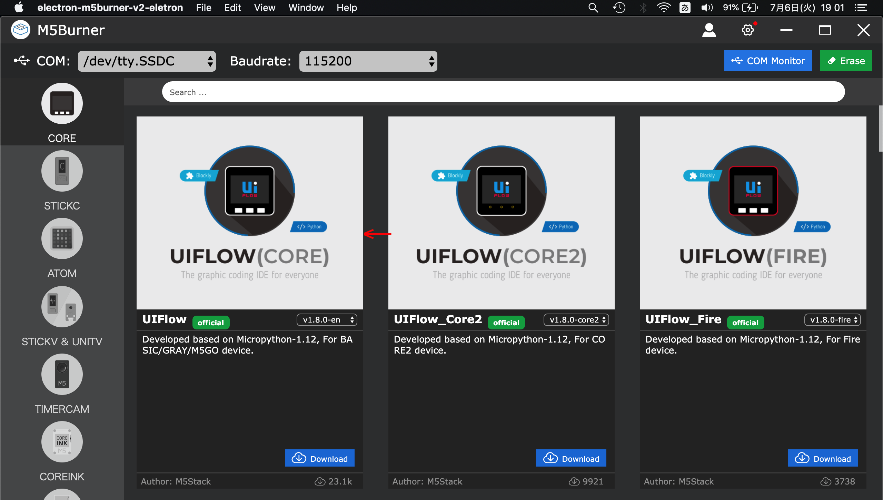The image size is (883, 500).
Task: Select the STICKC device icon
Action: click(x=62, y=171)
